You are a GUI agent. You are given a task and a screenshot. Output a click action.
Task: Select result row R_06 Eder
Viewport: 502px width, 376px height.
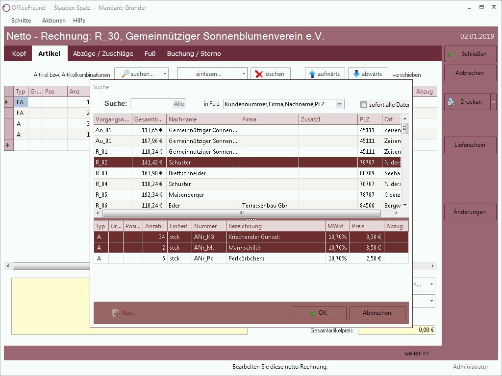tap(247, 205)
